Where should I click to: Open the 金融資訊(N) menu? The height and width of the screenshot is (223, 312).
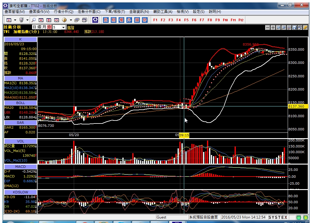tap(139, 12)
